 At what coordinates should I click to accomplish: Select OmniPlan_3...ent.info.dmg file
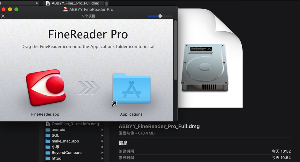tap(75, 124)
